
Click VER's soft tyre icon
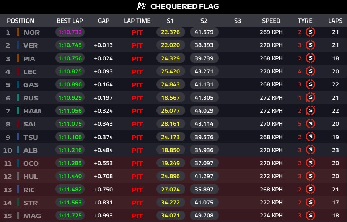coord(311,45)
